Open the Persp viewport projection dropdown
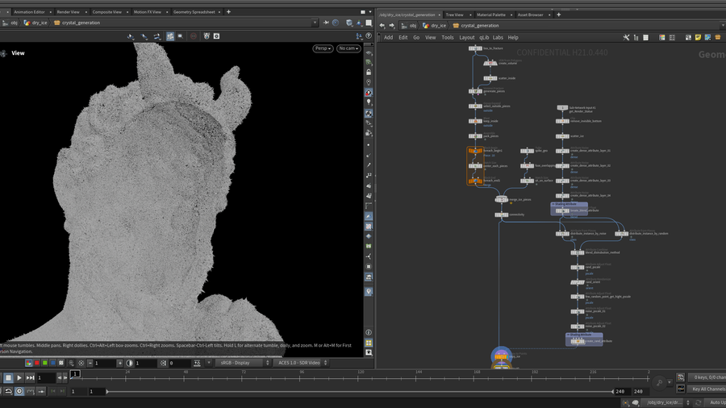 point(323,48)
